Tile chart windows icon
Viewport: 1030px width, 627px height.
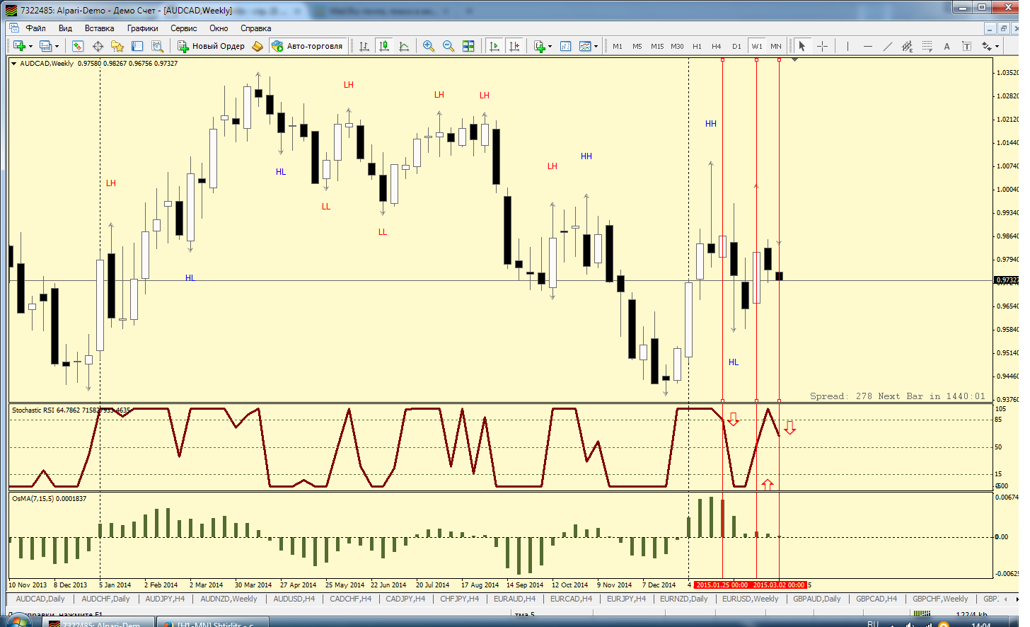pyautogui.click(x=468, y=46)
